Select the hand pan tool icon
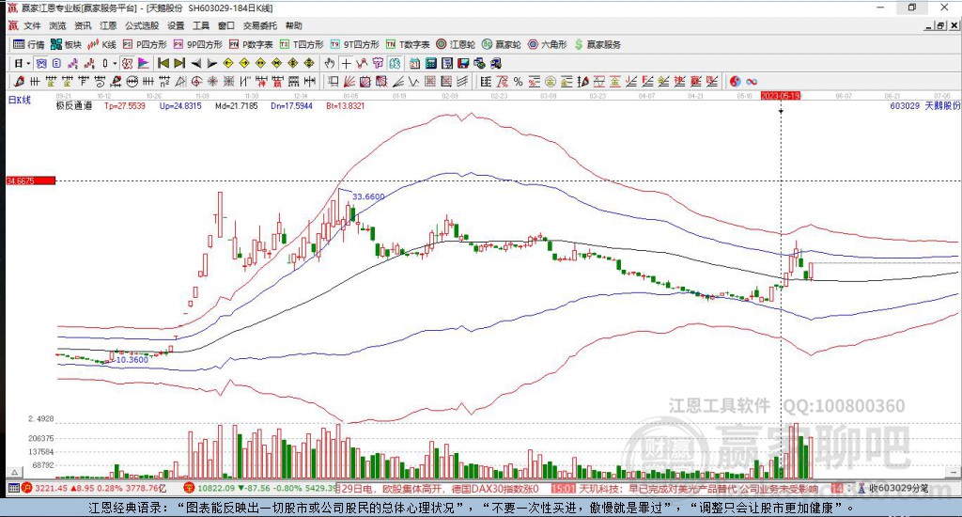962x517 pixels. 330,63
